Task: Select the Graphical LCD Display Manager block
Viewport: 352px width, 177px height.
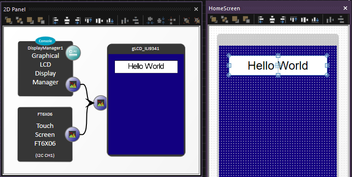Action: [45, 69]
